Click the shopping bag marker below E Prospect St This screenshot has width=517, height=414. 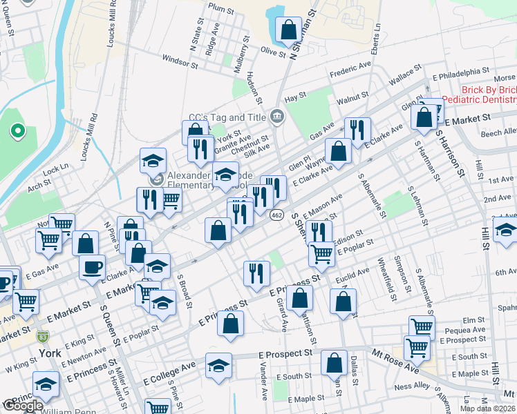point(334,364)
